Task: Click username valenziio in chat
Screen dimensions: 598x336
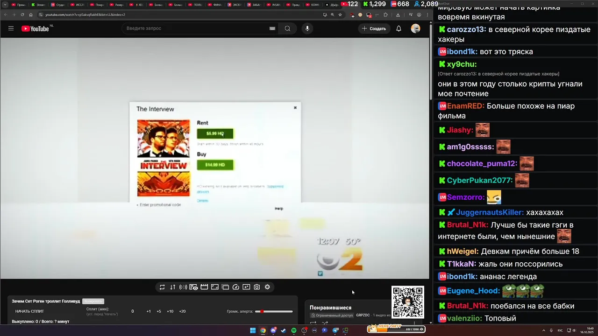Action: point(464,318)
